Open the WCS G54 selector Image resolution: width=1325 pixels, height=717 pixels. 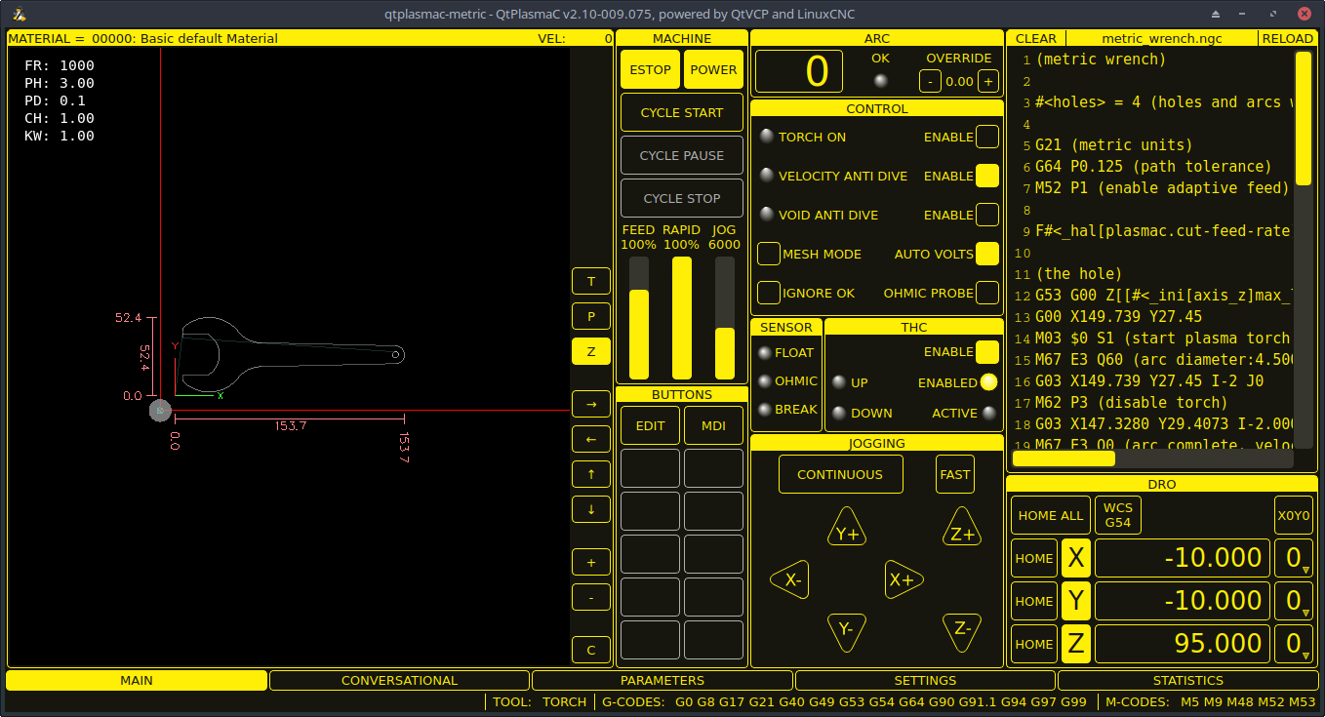(x=1117, y=515)
